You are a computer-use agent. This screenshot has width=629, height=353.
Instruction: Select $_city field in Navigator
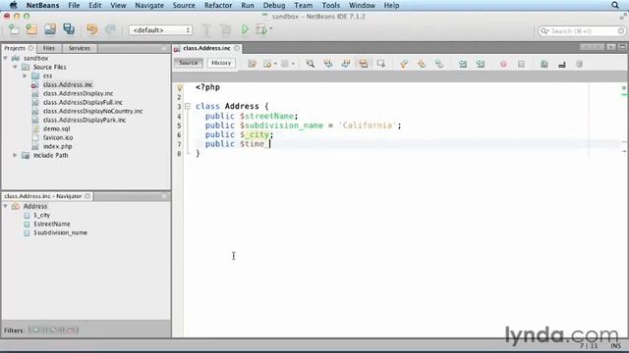point(41,215)
